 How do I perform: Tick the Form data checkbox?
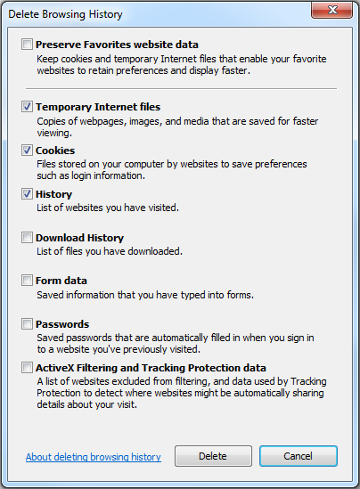point(27,280)
